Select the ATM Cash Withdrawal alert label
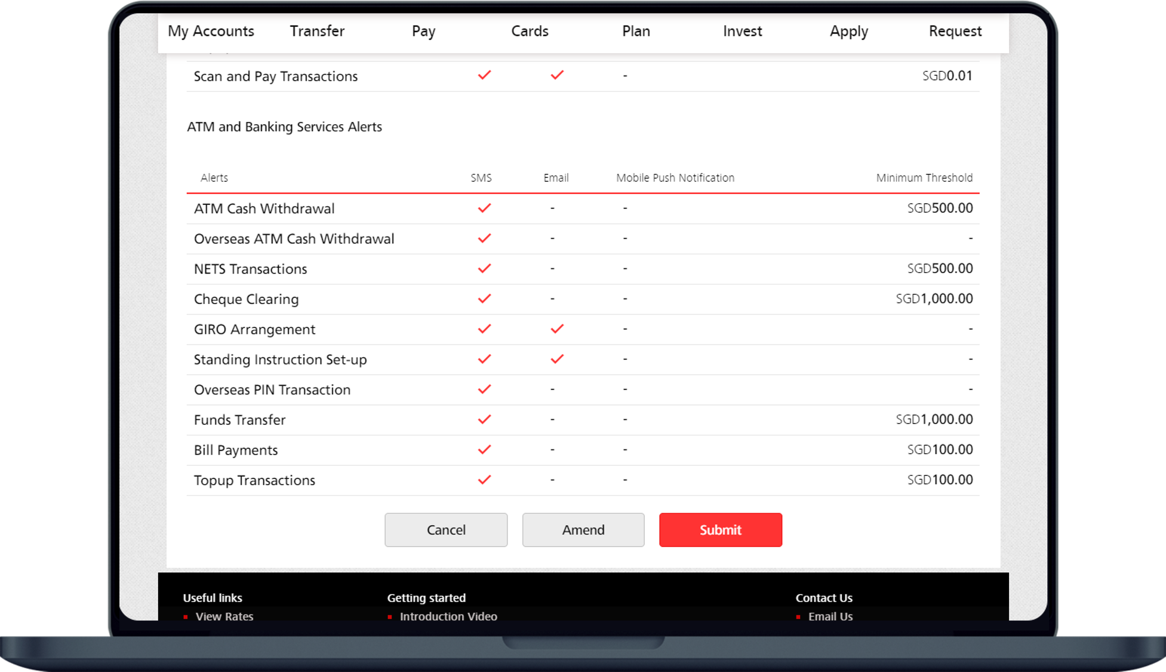The image size is (1166, 672). pos(264,208)
